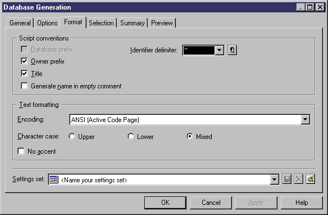Toggle the Owner prefix checkbox
Viewport: 328px width, 215px height.
coord(24,61)
